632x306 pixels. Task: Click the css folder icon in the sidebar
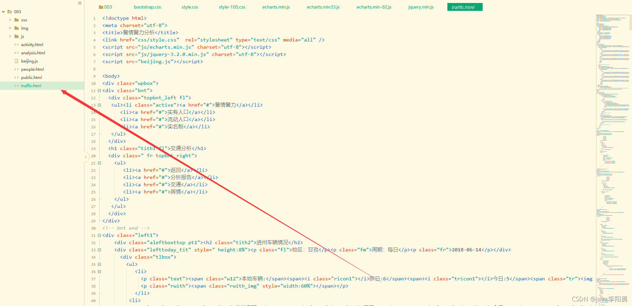click(x=17, y=20)
